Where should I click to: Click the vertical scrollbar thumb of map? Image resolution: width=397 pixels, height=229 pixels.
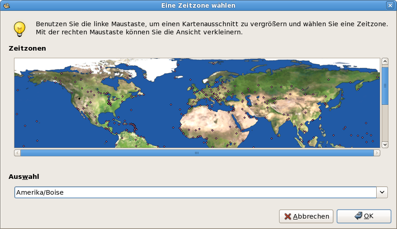385,86
